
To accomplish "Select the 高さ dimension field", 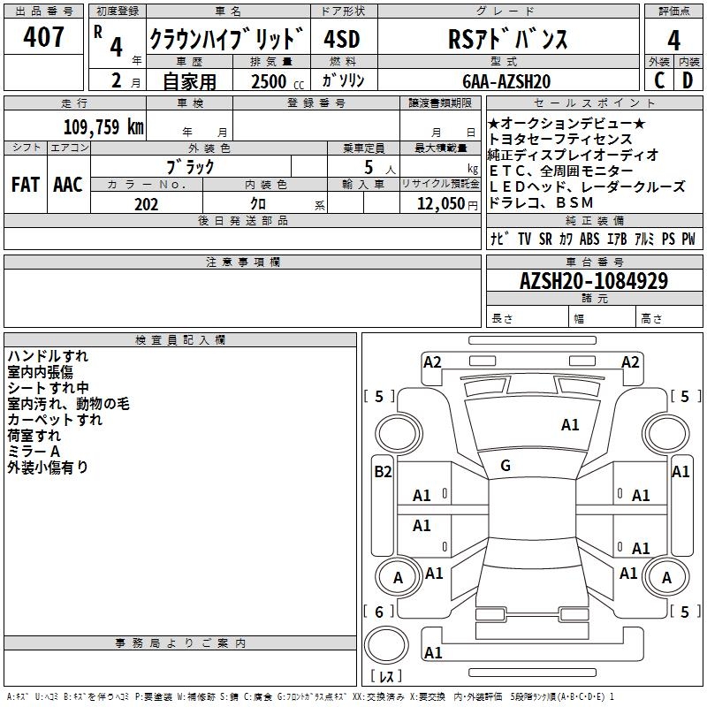I will click(x=670, y=318).
